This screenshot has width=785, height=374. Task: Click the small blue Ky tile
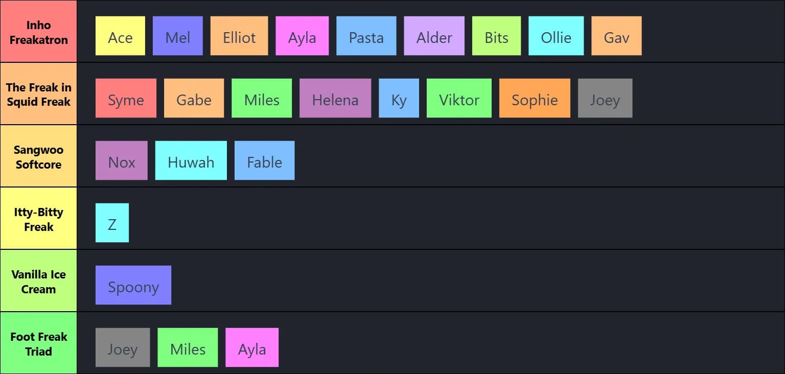(399, 98)
